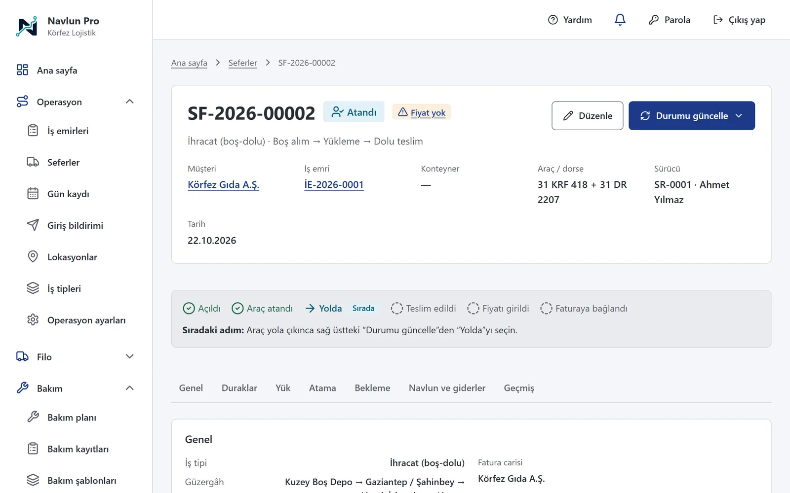
Task: Click the Bakım şablonları layers icon
Action: pos(33,480)
